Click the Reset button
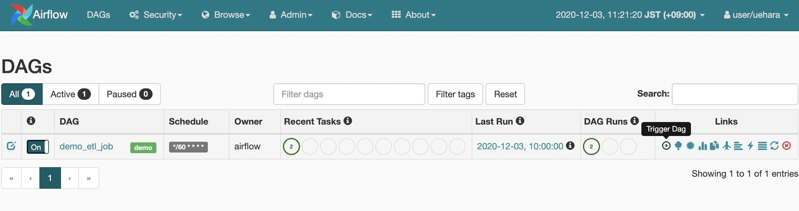 coord(505,94)
